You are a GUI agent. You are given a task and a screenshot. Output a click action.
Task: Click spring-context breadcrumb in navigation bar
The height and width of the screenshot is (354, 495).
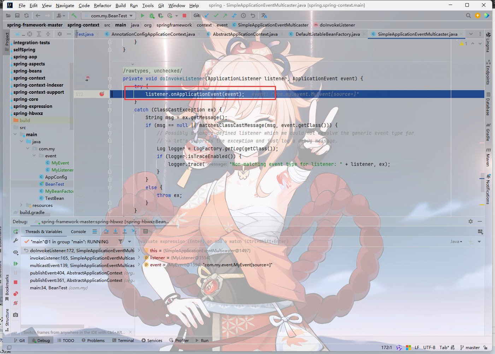(x=83, y=25)
